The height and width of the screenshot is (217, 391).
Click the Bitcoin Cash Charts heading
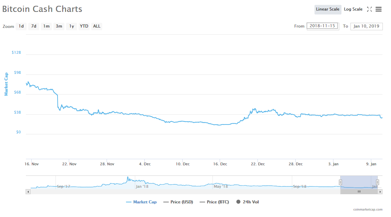[x=42, y=9]
